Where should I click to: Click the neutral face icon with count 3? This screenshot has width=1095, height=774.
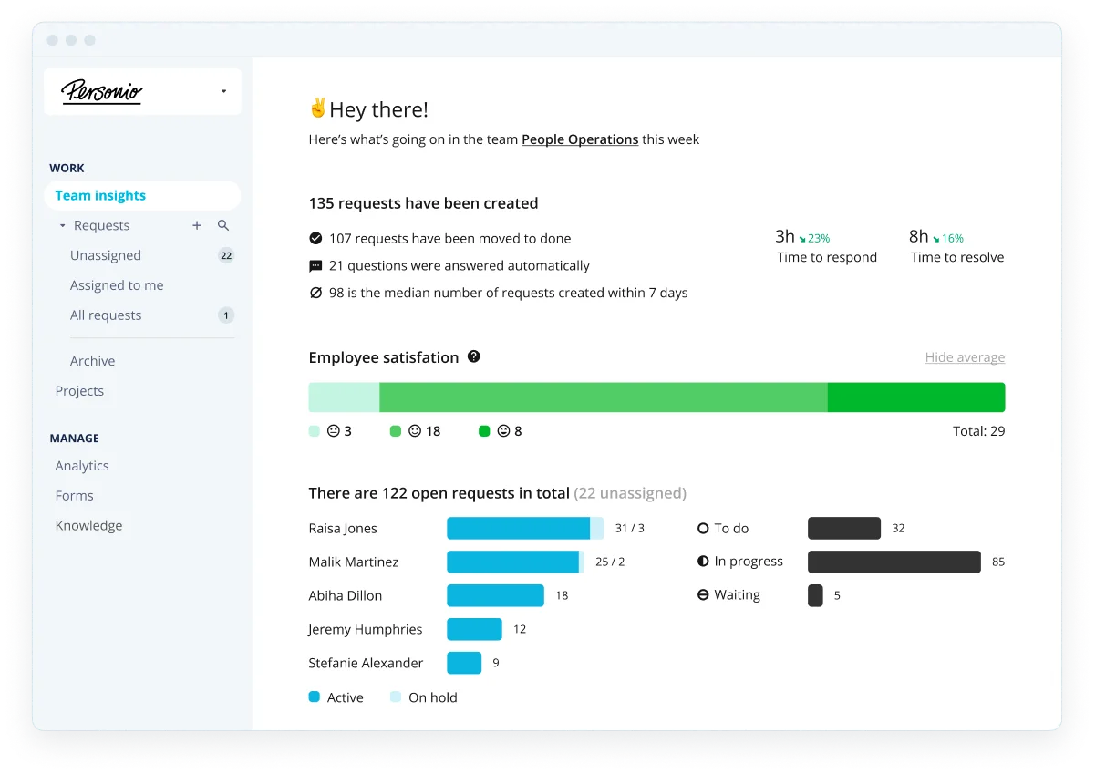334,431
